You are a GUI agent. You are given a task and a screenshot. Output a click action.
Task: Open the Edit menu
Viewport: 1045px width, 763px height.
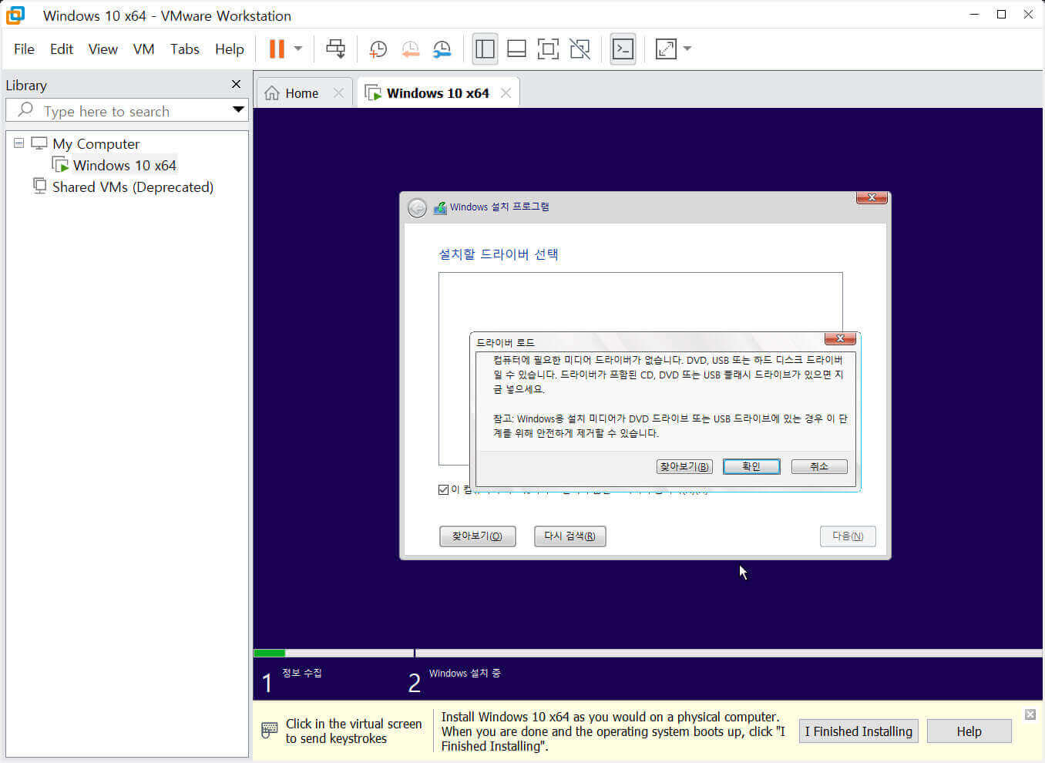point(61,49)
